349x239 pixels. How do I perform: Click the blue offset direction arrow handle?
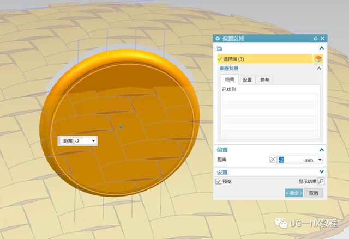[121, 127]
